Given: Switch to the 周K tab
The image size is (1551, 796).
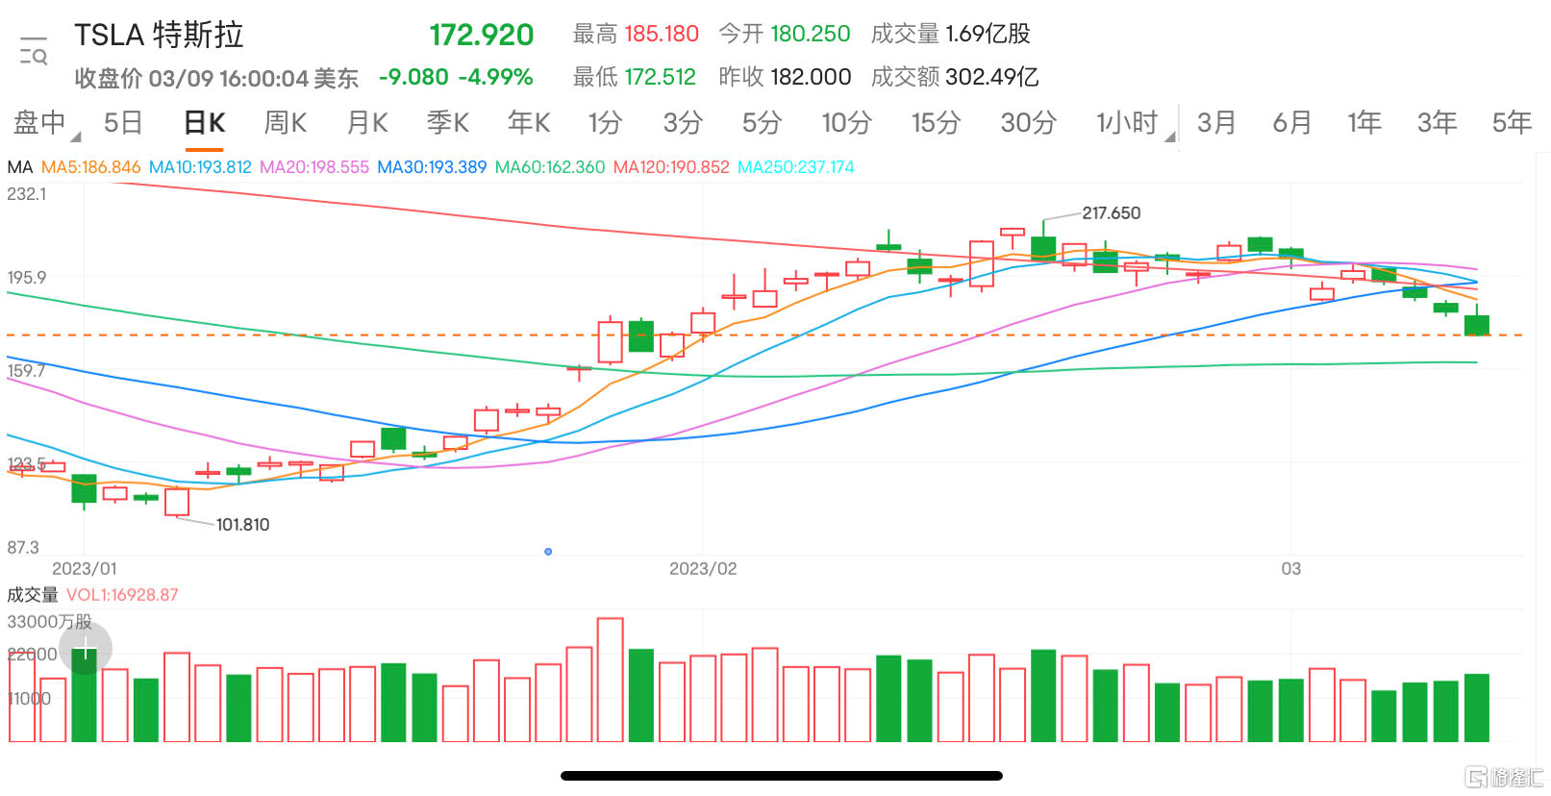Looking at the screenshot, I should [286, 123].
